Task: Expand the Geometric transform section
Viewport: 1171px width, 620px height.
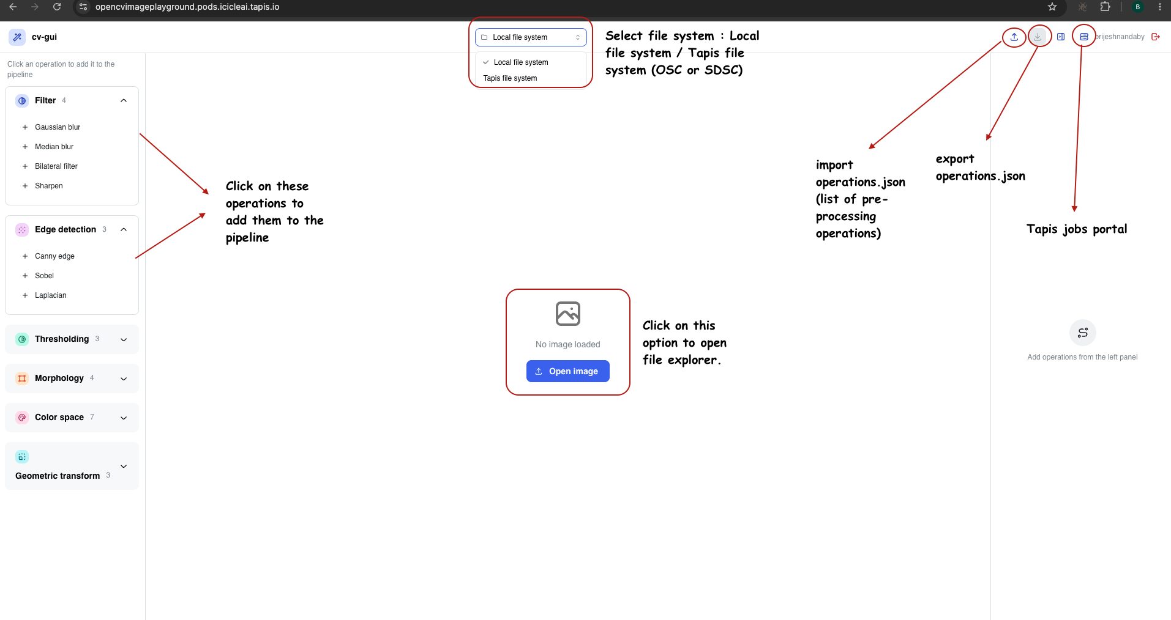Action: click(x=72, y=466)
